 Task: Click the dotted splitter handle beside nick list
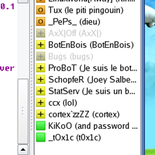[32, 77]
